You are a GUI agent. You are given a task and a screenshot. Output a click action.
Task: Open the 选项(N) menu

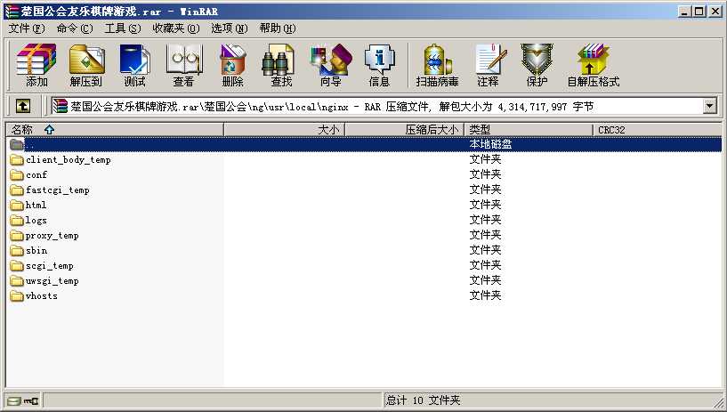[x=230, y=28]
